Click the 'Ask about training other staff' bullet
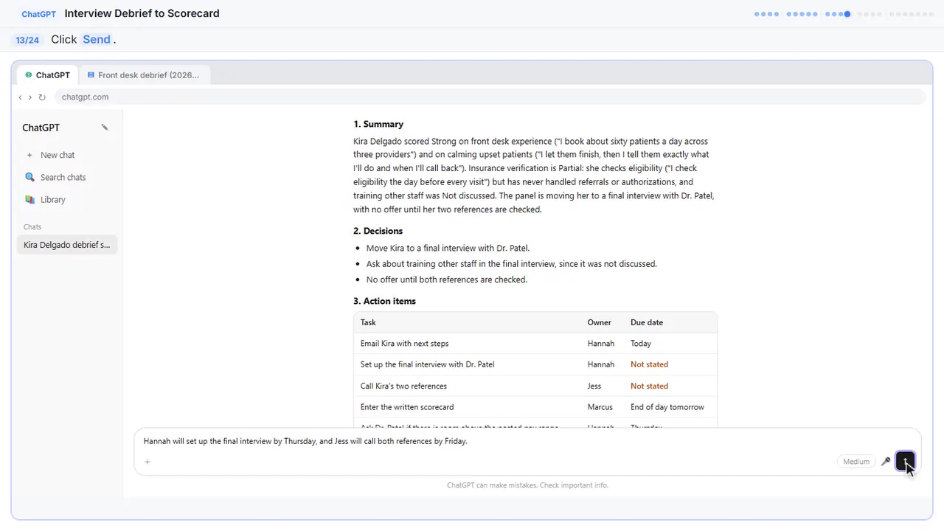Viewport: 944px width, 531px height. (x=512, y=263)
